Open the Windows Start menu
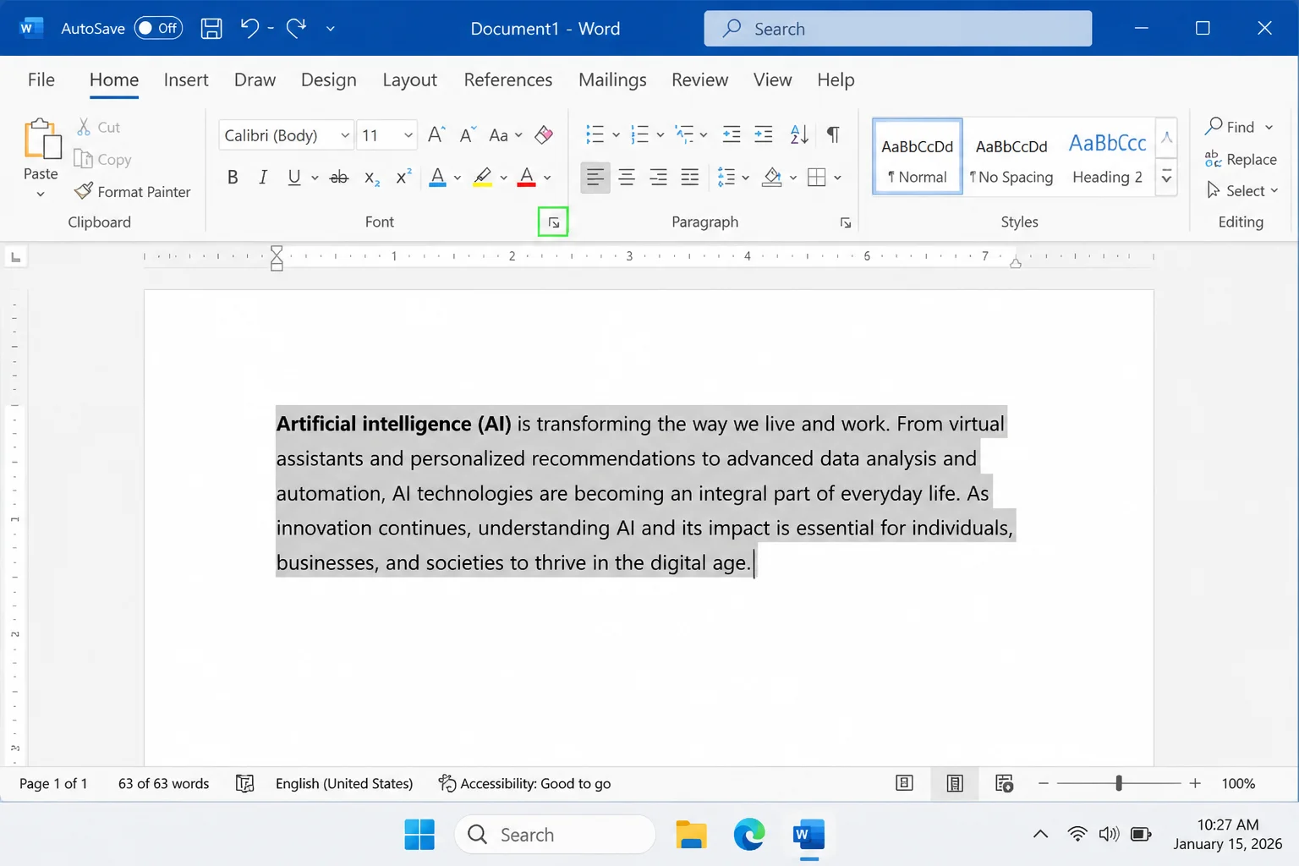The width and height of the screenshot is (1299, 866). coord(419,835)
